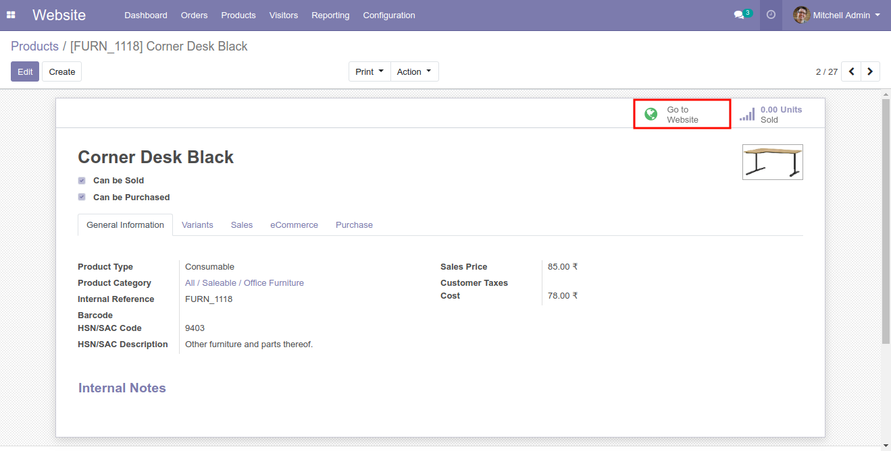Expand the Print dropdown

(370, 71)
